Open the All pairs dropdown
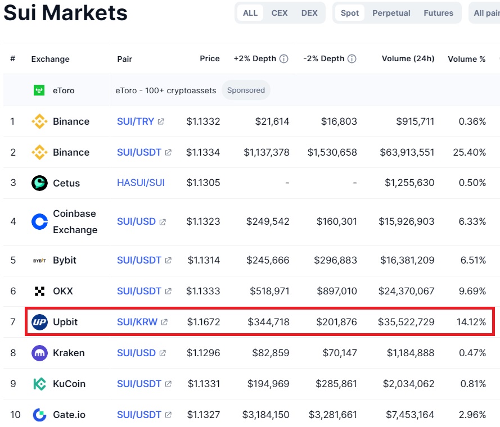This screenshot has width=500, height=427. [x=486, y=13]
